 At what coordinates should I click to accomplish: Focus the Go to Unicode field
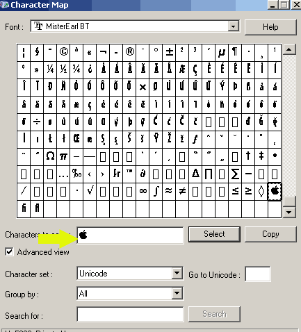[x=258, y=274]
